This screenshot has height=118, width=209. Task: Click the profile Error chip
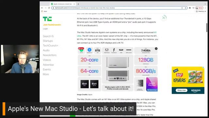point(199,8)
